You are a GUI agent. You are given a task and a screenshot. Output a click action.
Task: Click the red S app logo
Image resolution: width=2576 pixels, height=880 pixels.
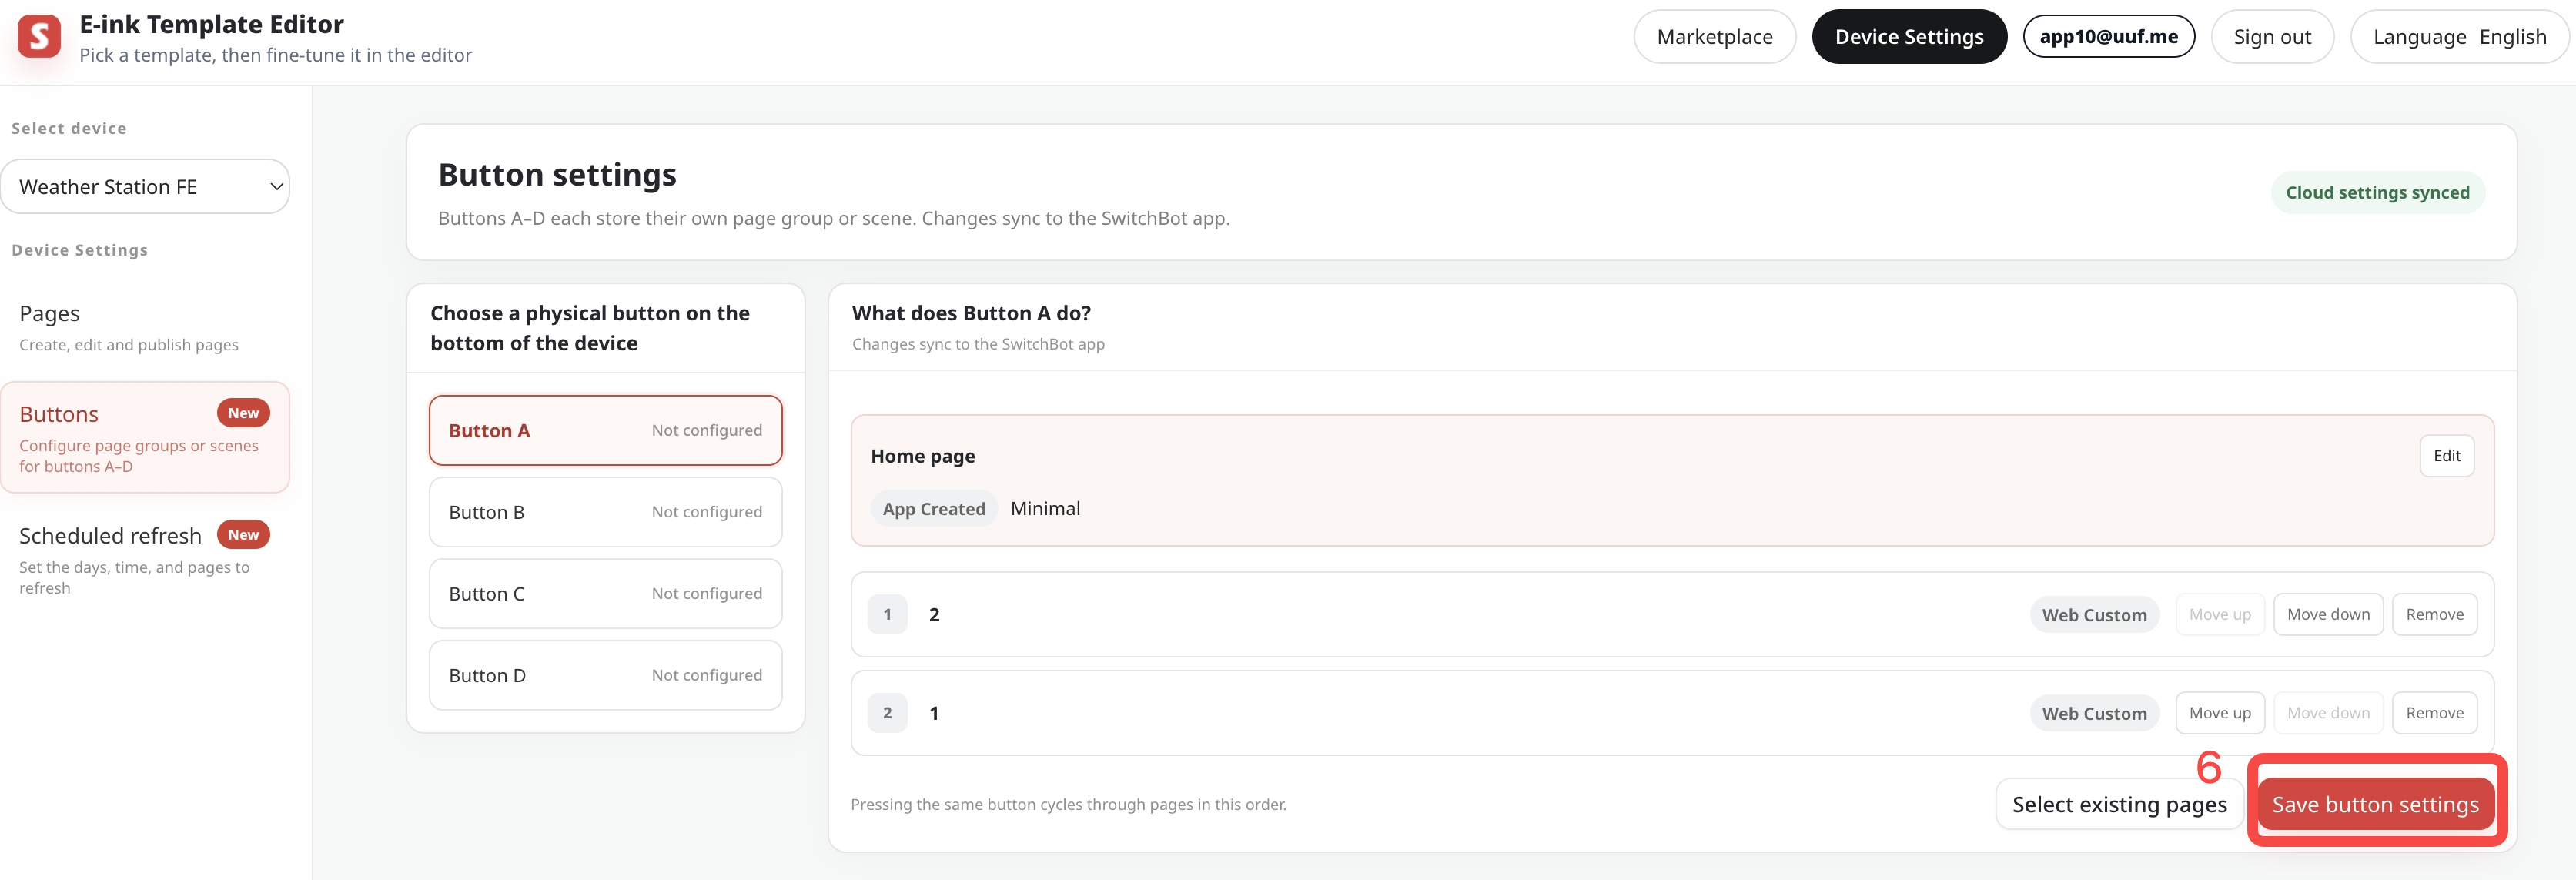point(39,37)
